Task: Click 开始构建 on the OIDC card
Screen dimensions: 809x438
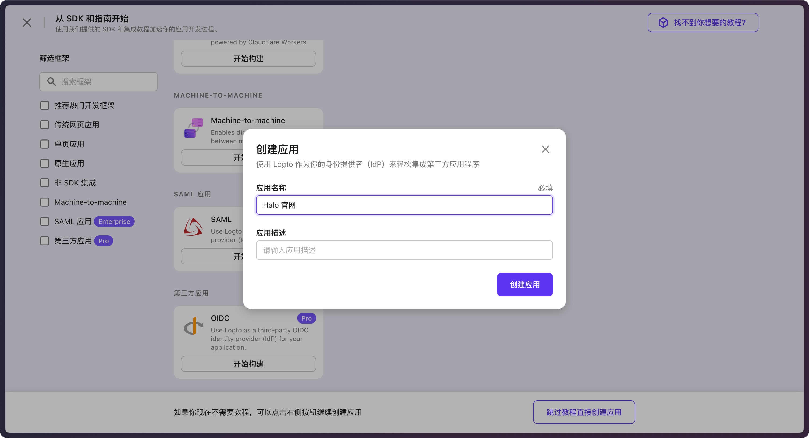Action: [248, 364]
